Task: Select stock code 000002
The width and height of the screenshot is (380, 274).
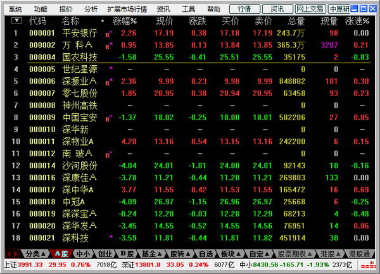Action: [42, 45]
